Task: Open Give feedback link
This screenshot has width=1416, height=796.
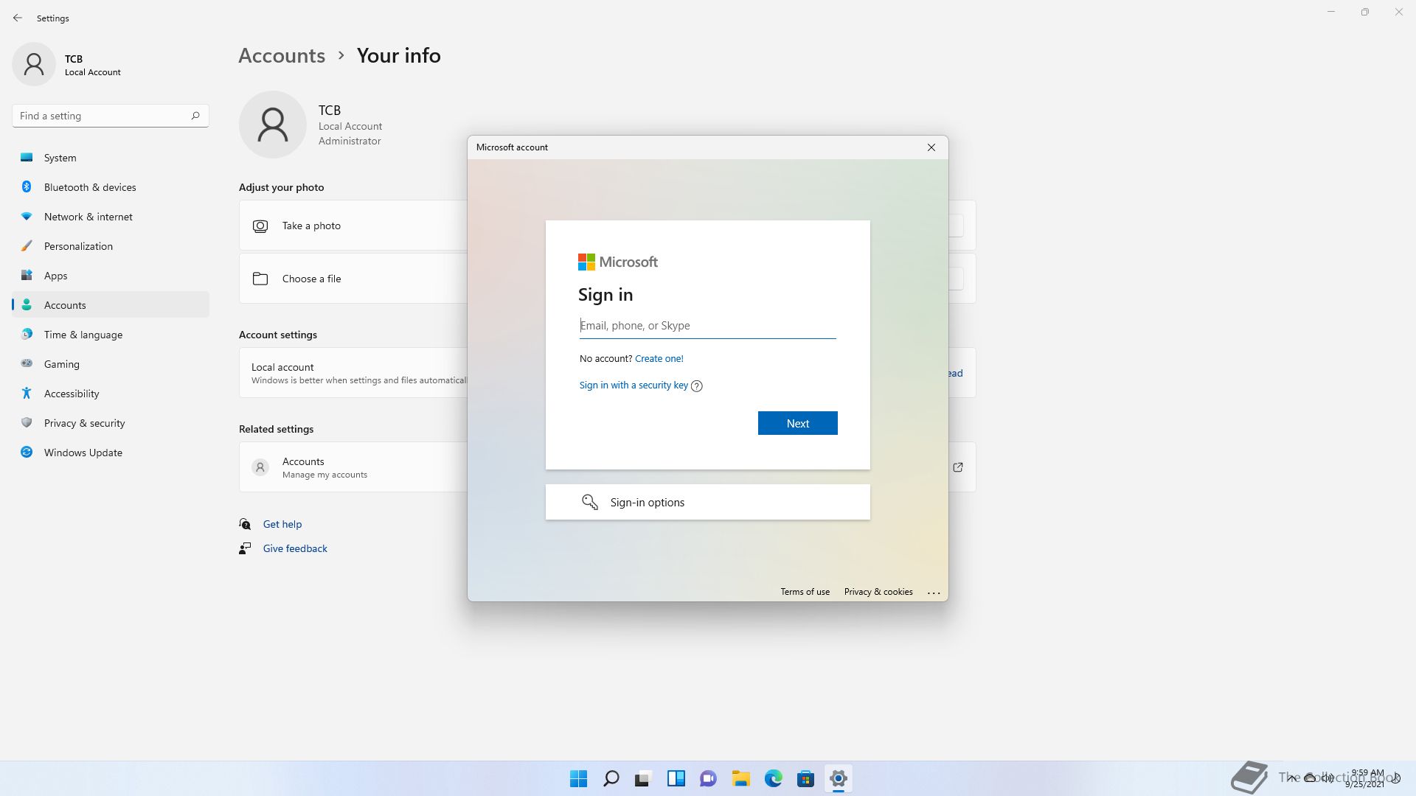Action: [x=295, y=548]
